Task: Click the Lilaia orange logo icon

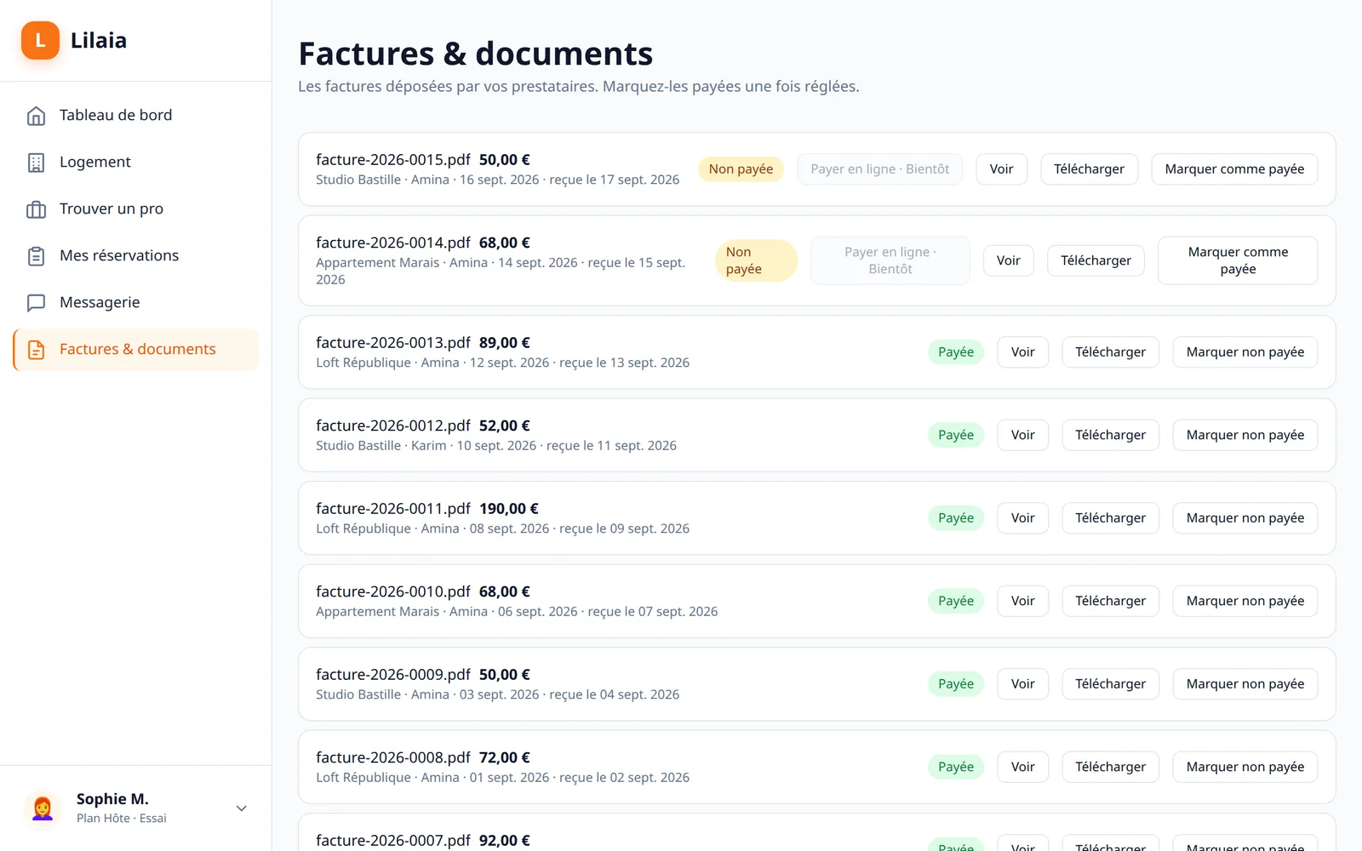Action: (40, 40)
